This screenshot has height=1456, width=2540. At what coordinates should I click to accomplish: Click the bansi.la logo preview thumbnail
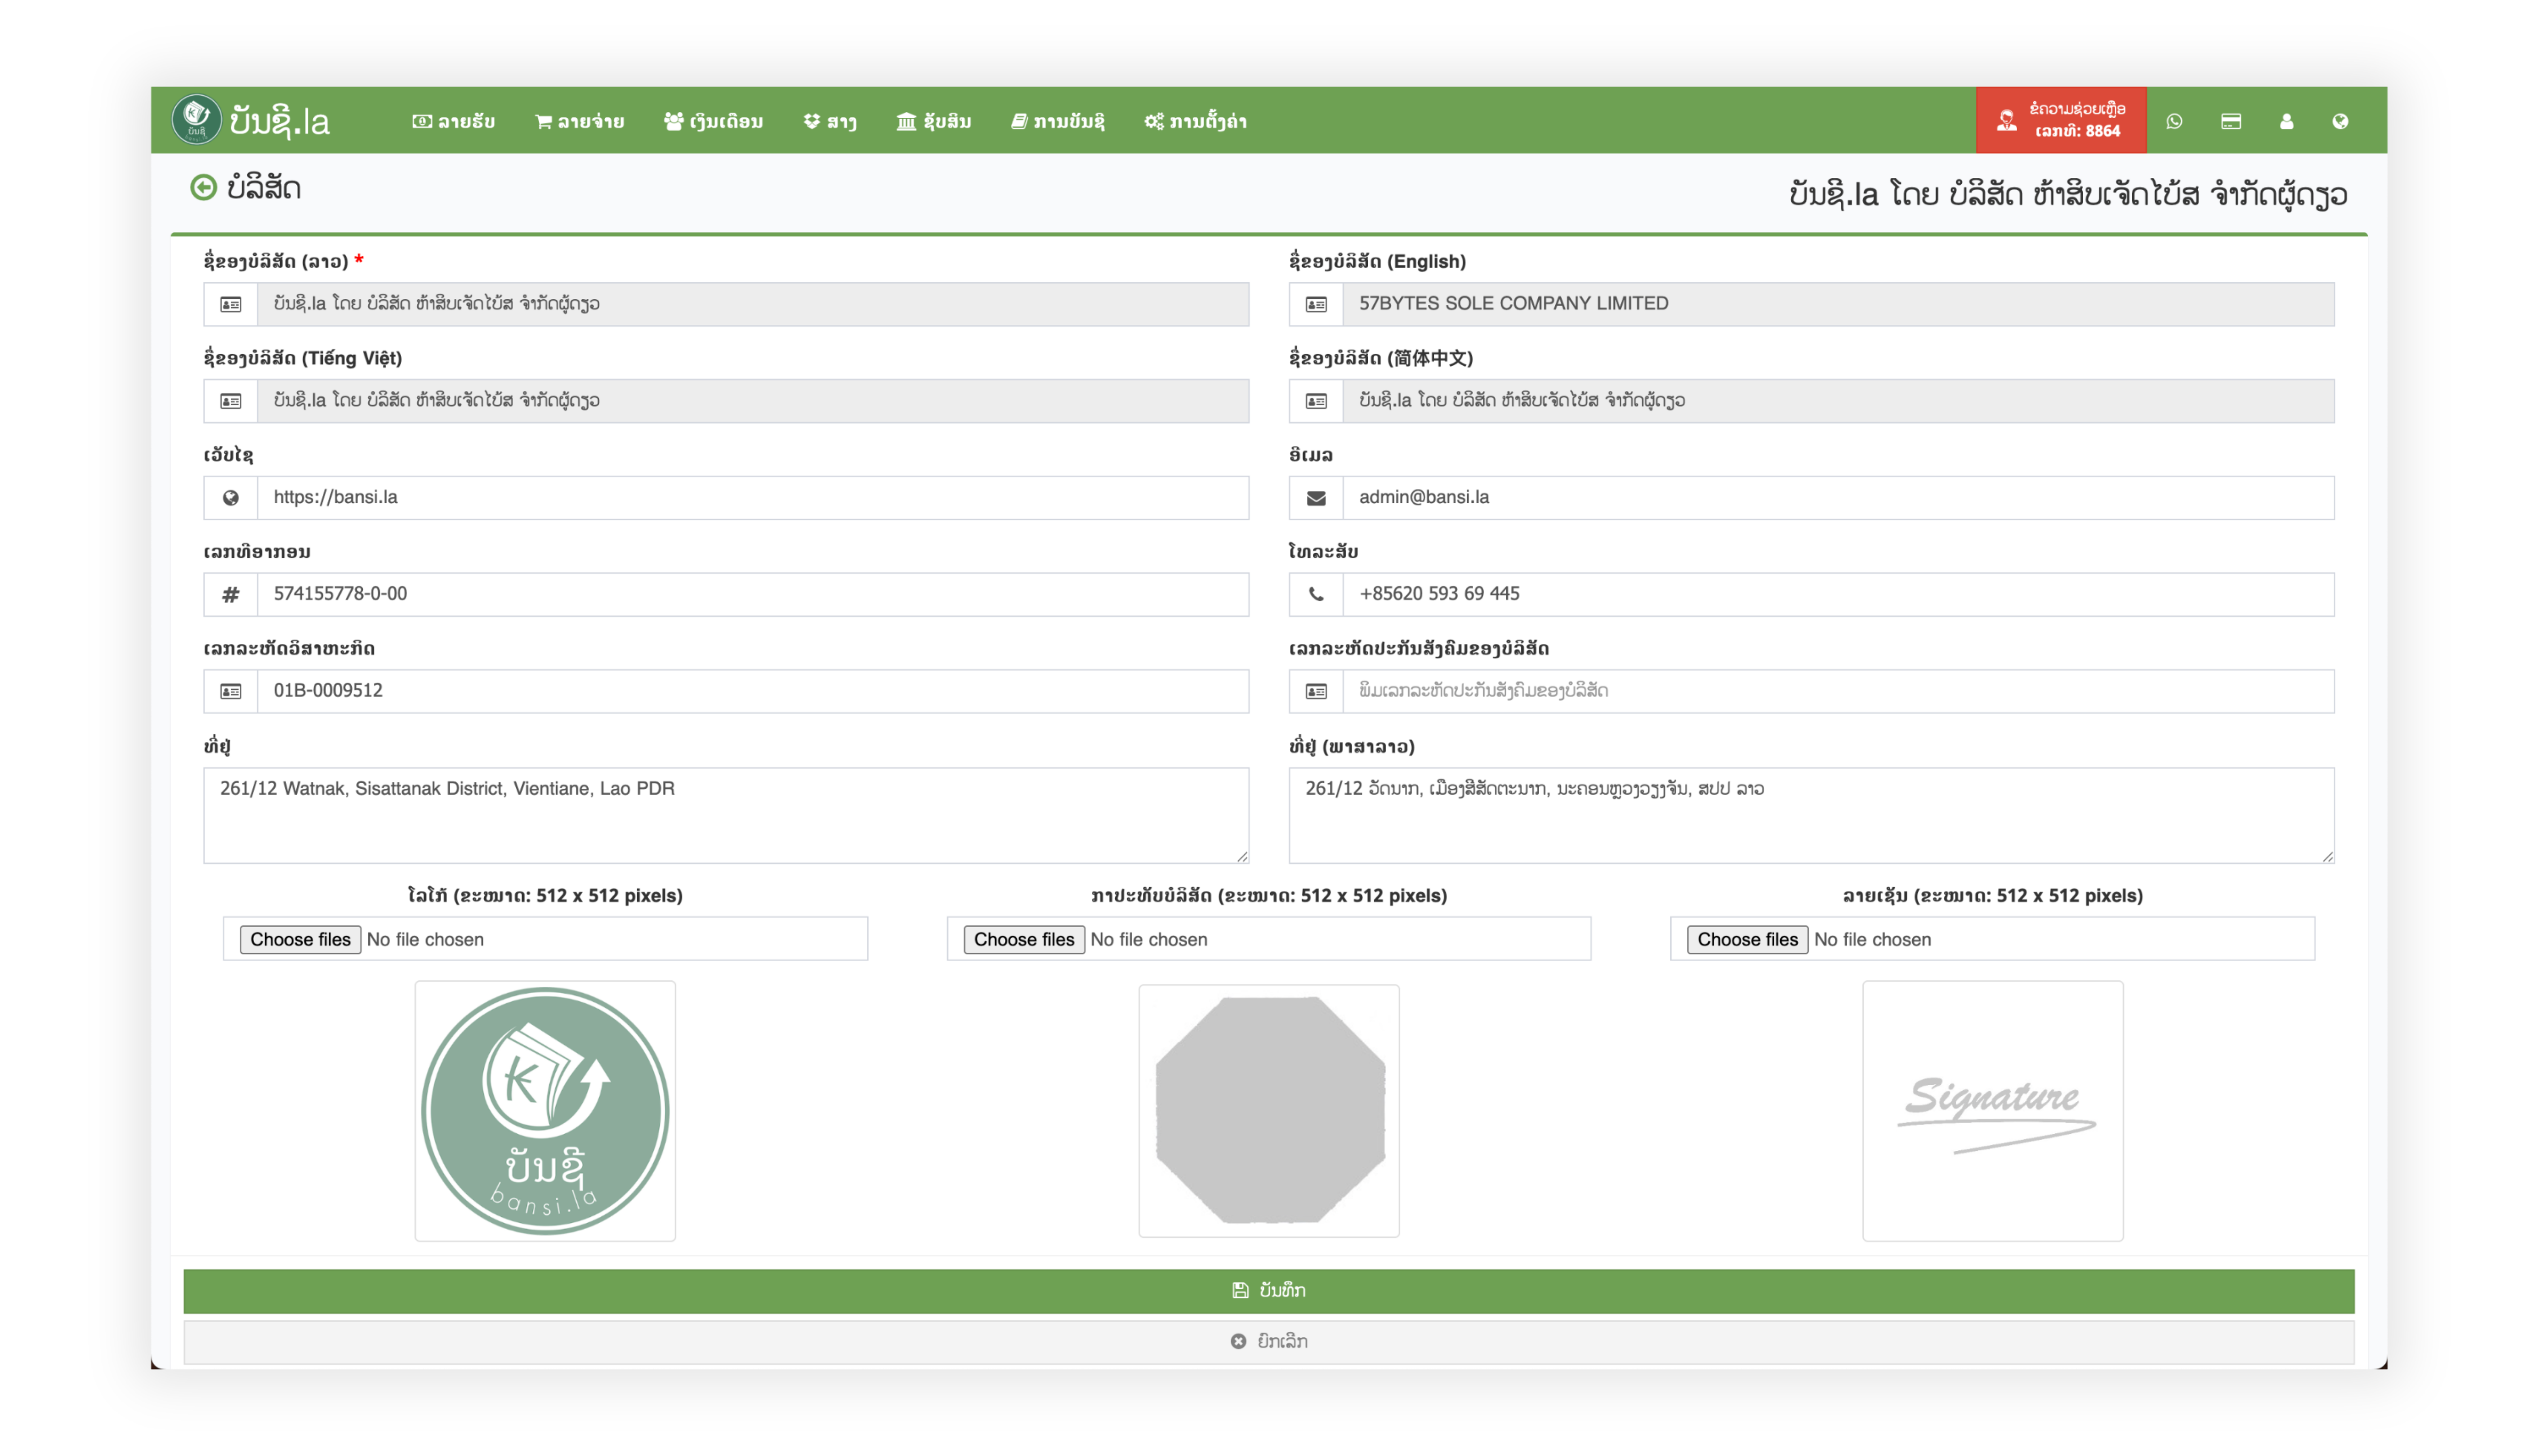pyautogui.click(x=545, y=1111)
